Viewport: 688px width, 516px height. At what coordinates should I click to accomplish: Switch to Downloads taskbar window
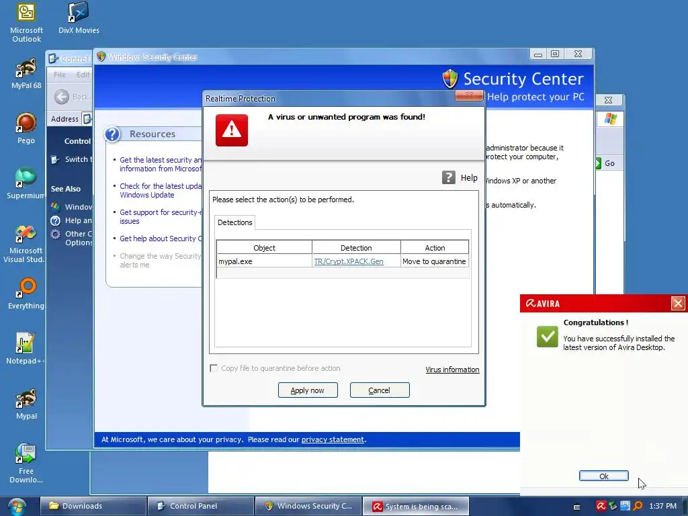93,506
